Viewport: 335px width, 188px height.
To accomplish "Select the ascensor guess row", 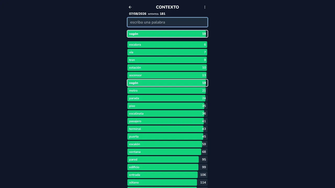I will [167, 75].
